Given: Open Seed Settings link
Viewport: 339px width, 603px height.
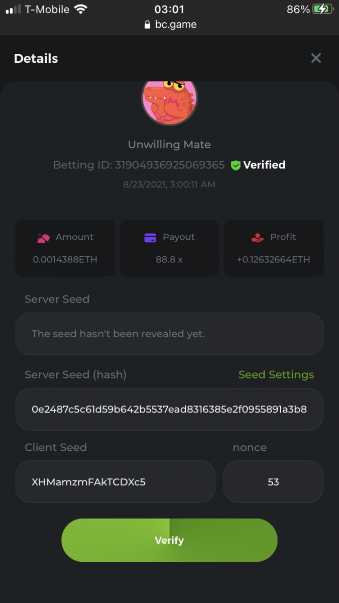Looking at the screenshot, I should coord(276,375).
